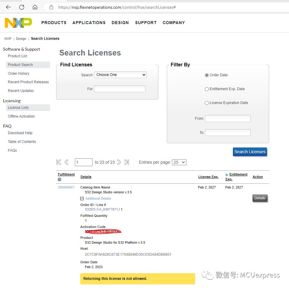Click Action column header

(x=258, y=177)
